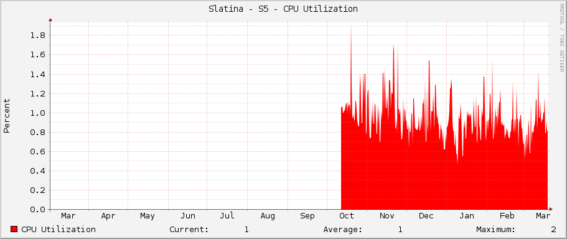
Task: Click the 'Jun' month label on the x-axis
Action: [188, 216]
